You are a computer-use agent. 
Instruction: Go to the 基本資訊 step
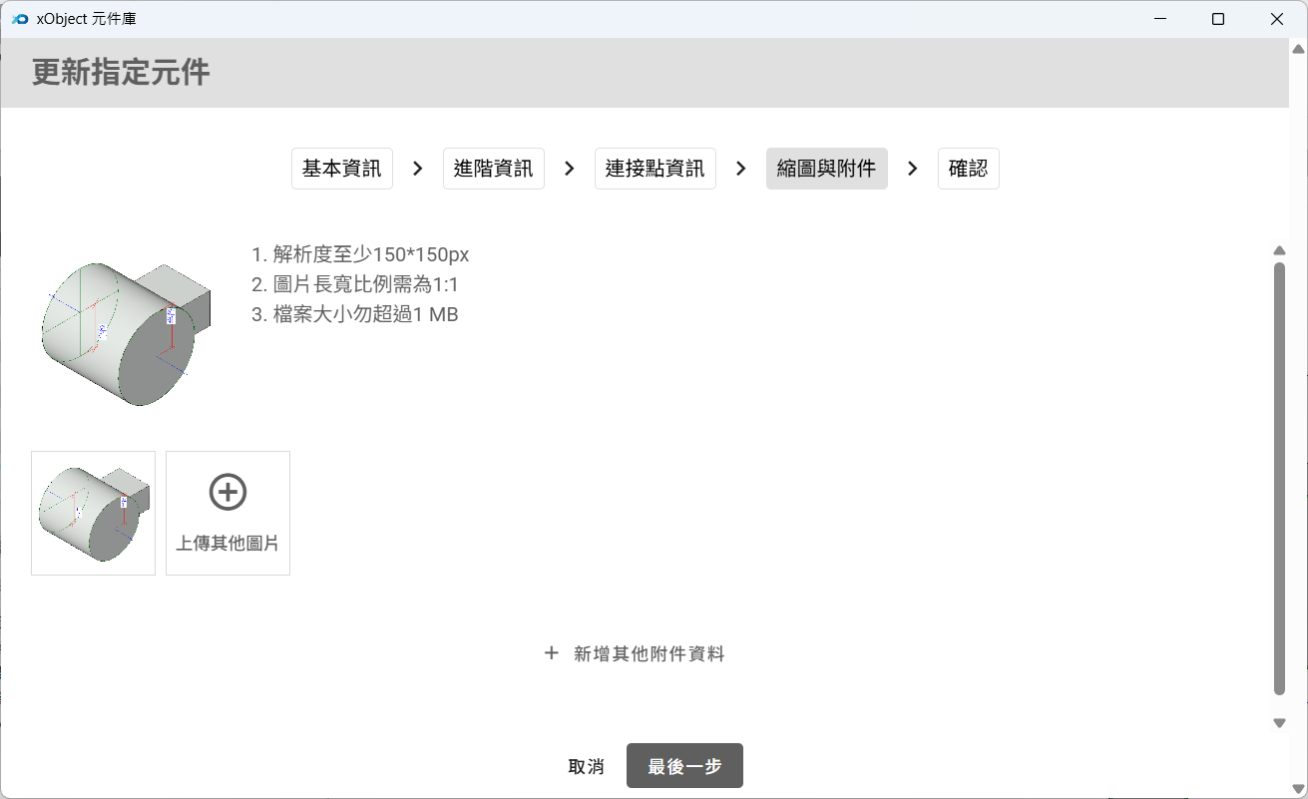341,169
